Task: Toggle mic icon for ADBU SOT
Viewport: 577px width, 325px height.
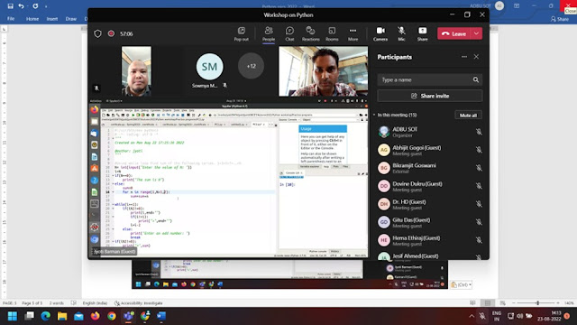Action: point(479,132)
